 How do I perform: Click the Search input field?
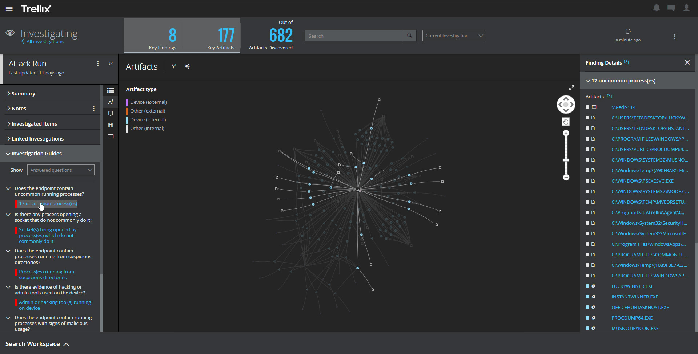tap(354, 36)
